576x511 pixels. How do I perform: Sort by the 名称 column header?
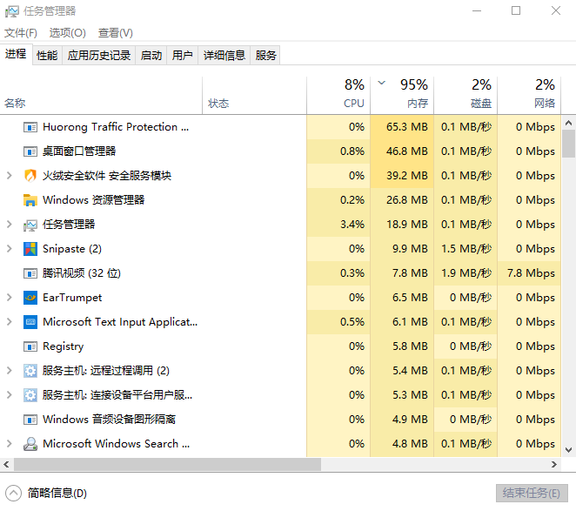(101, 96)
